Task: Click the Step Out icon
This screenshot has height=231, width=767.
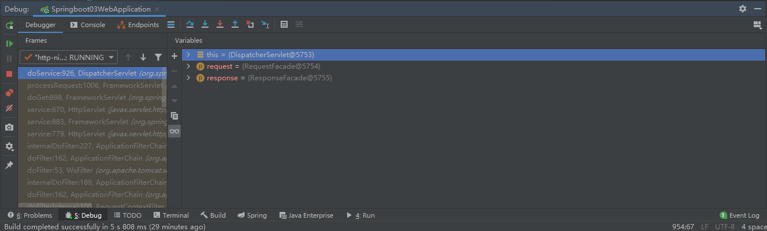Action: pos(235,24)
